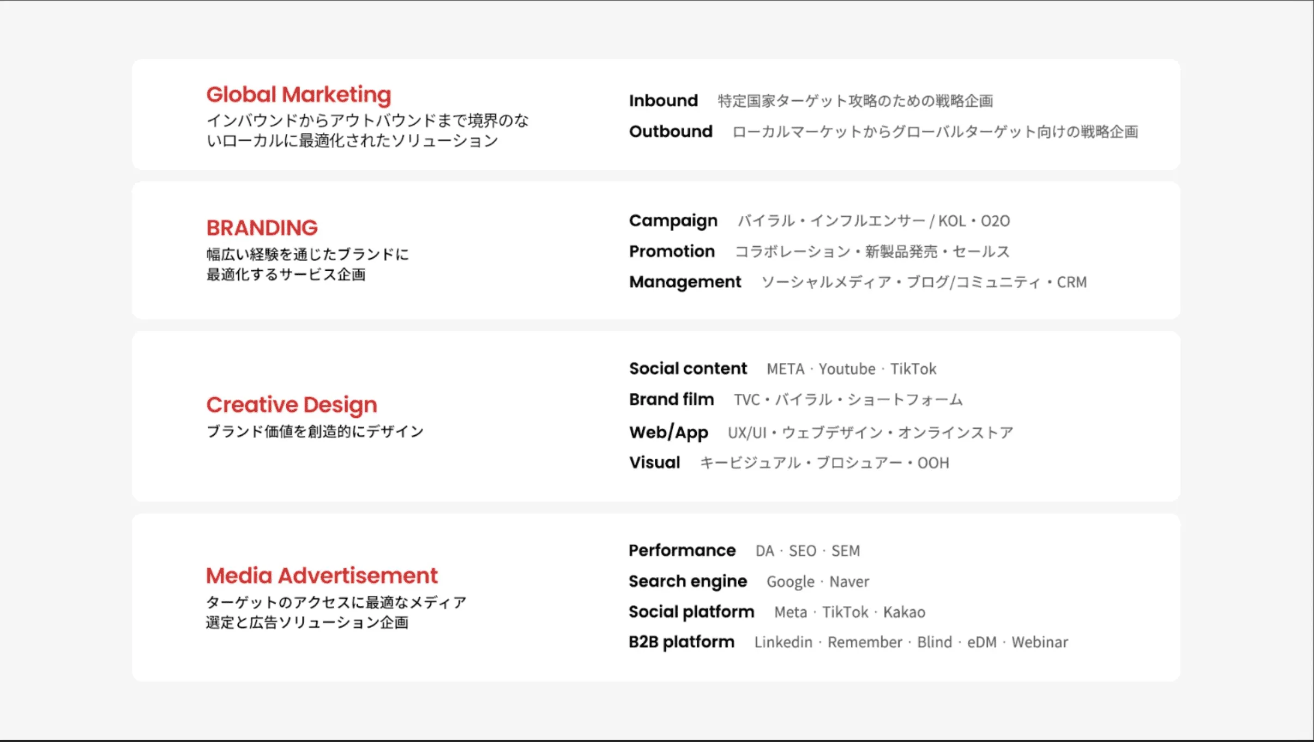Click the Brand film label
Viewport: 1314px width, 742px height.
tap(671, 399)
